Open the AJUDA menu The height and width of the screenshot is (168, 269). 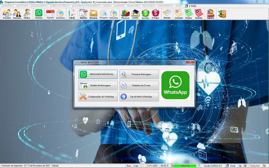[179, 6]
